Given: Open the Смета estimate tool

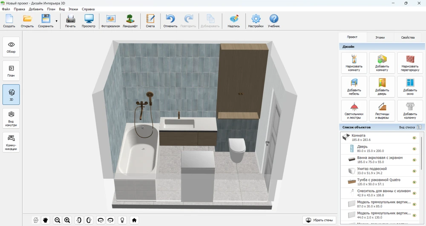Looking at the screenshot, I should click(x=150, y=21).
